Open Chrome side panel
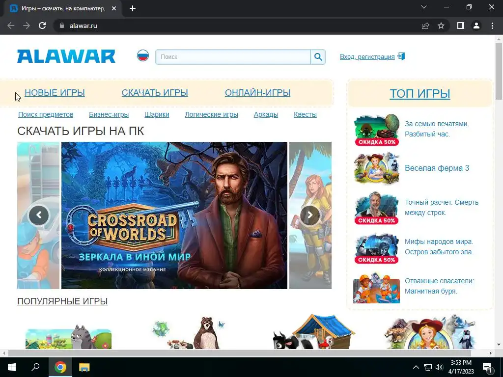503x377 pixels. (x=461, y=26)
